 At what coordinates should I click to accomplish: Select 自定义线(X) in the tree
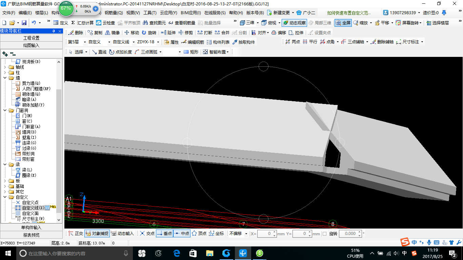click(33, 208)
